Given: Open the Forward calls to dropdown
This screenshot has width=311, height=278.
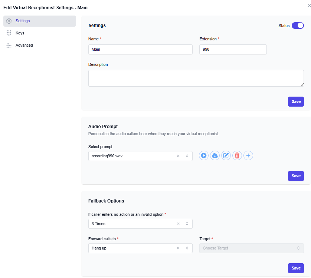Looking at the screenshot, I should point(140,248).
